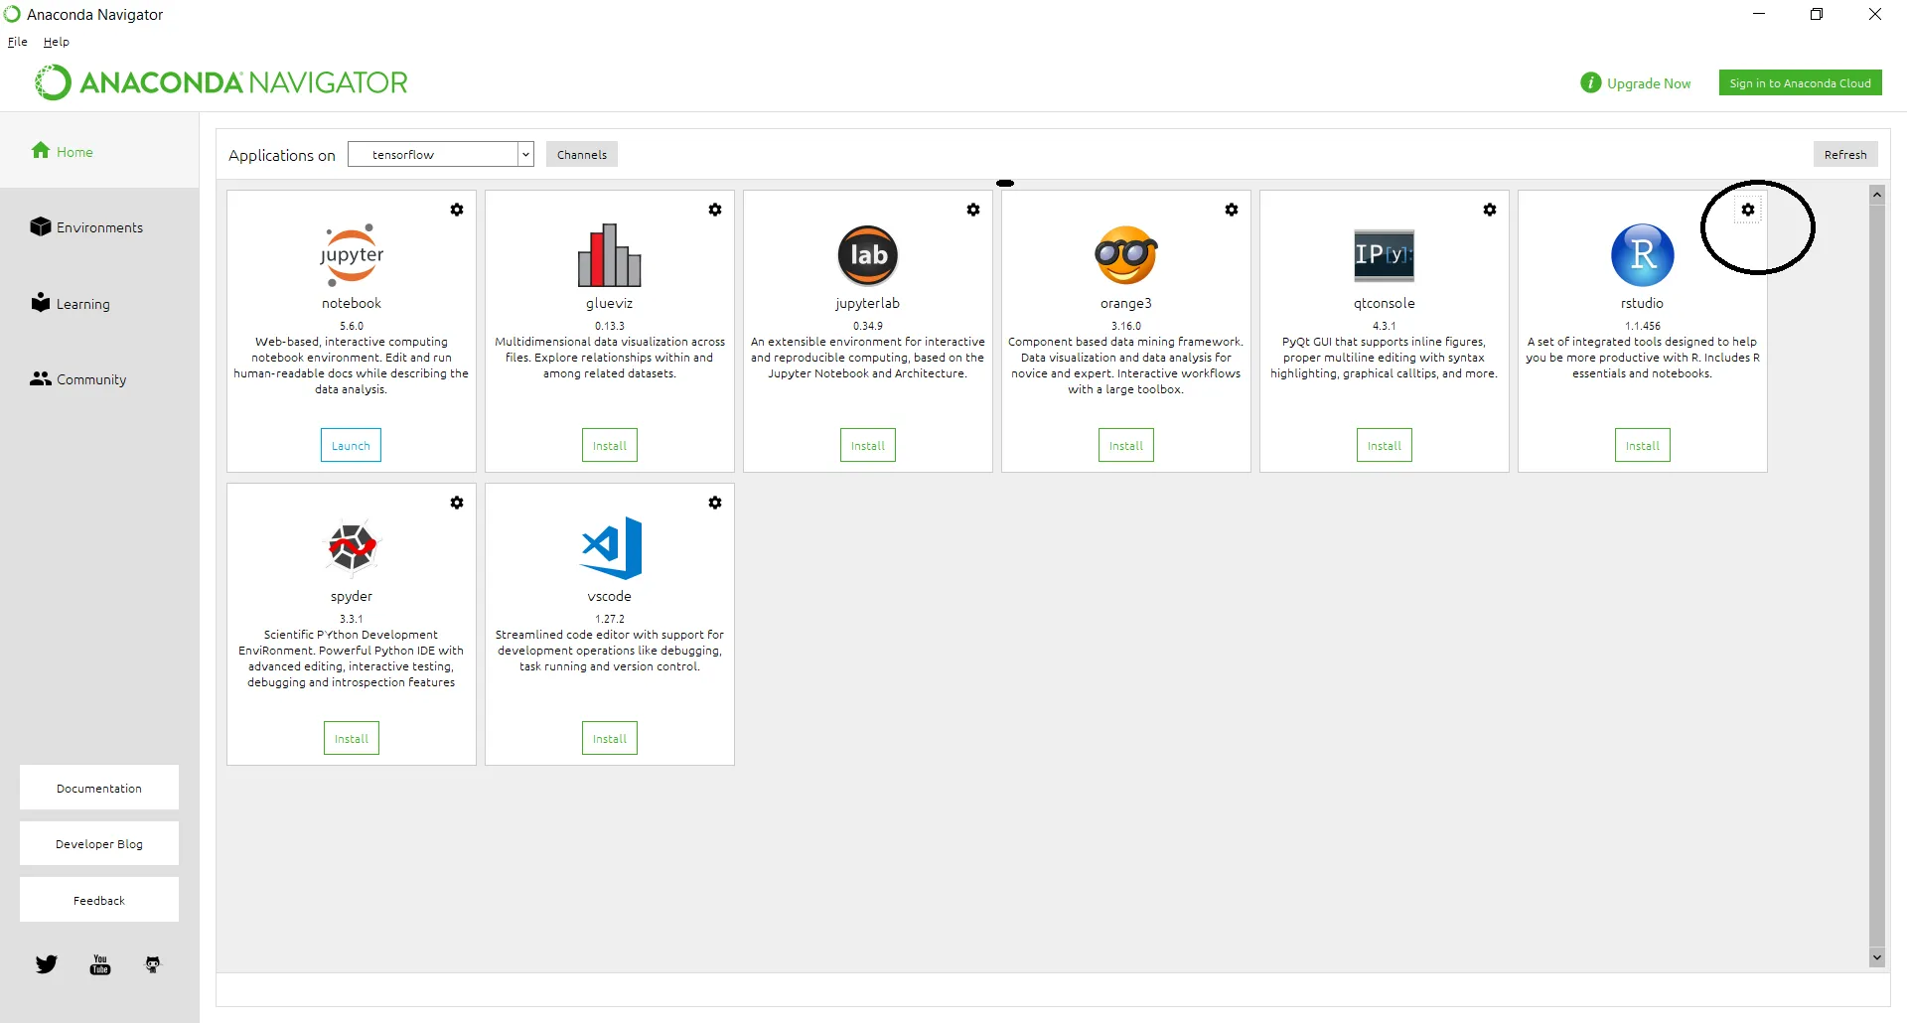
Task: Refresh the applications list
Action: click(1845, 154)
